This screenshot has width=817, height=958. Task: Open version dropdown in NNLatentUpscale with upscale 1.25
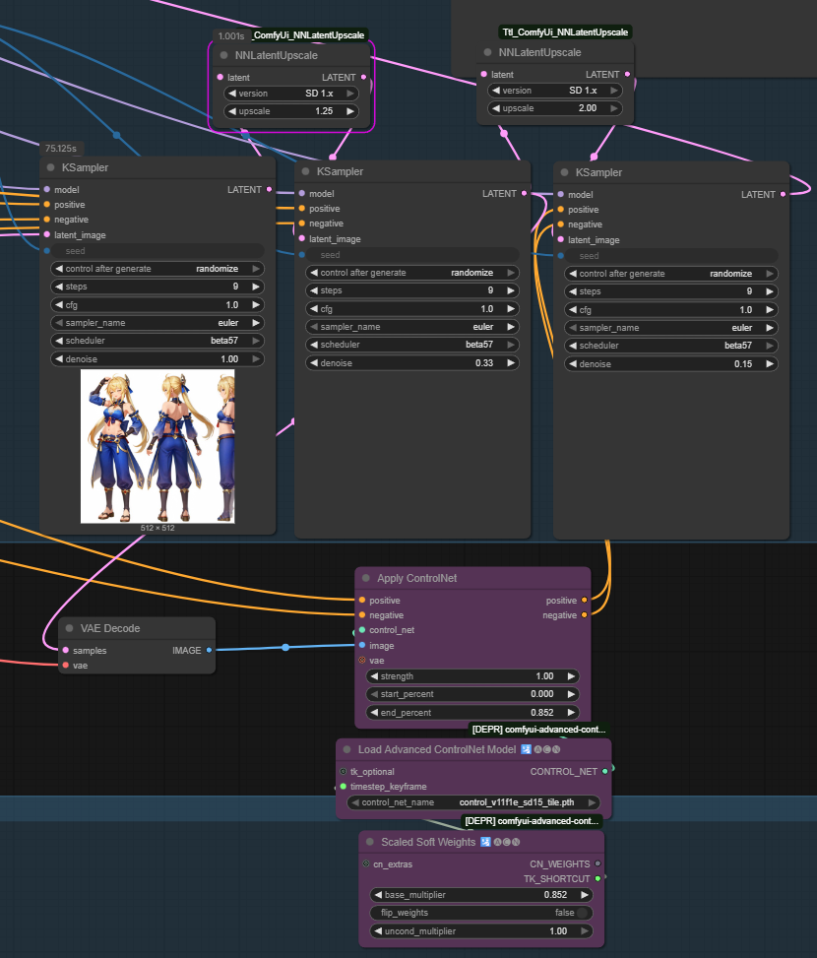coord(290,94)
